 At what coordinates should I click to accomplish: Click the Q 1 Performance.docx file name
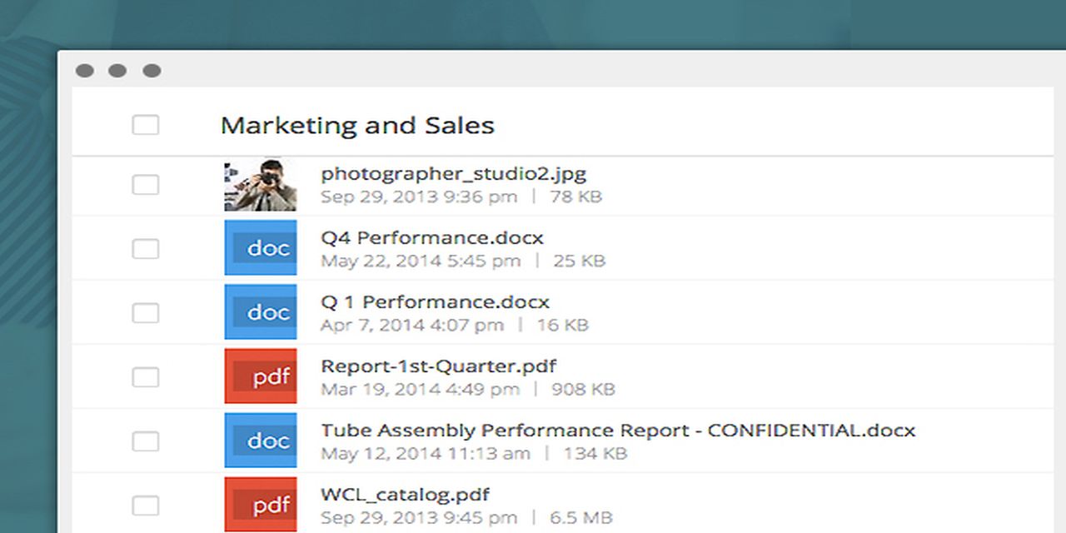point(435,302)
